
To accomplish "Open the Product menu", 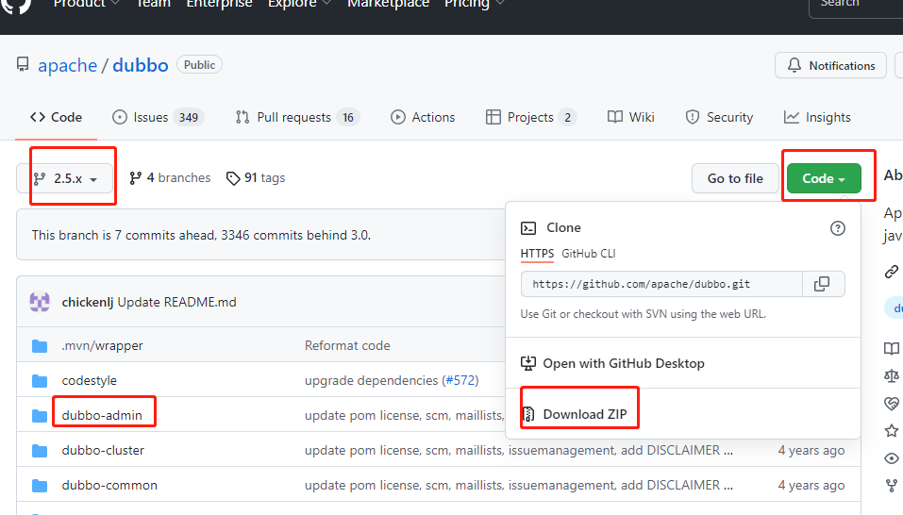I will pyautogui.click(x=87, y=4).
